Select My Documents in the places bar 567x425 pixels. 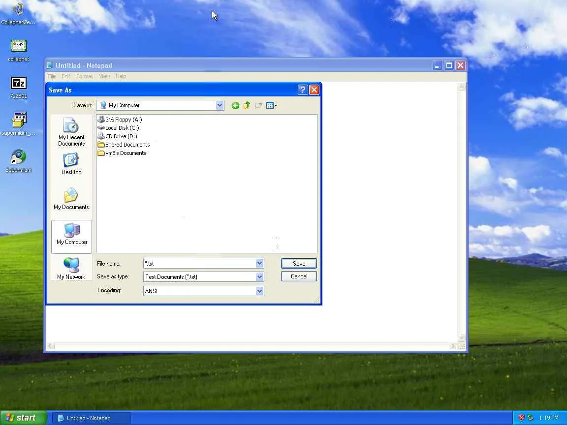pyautogui.click(x=71, y=199)
